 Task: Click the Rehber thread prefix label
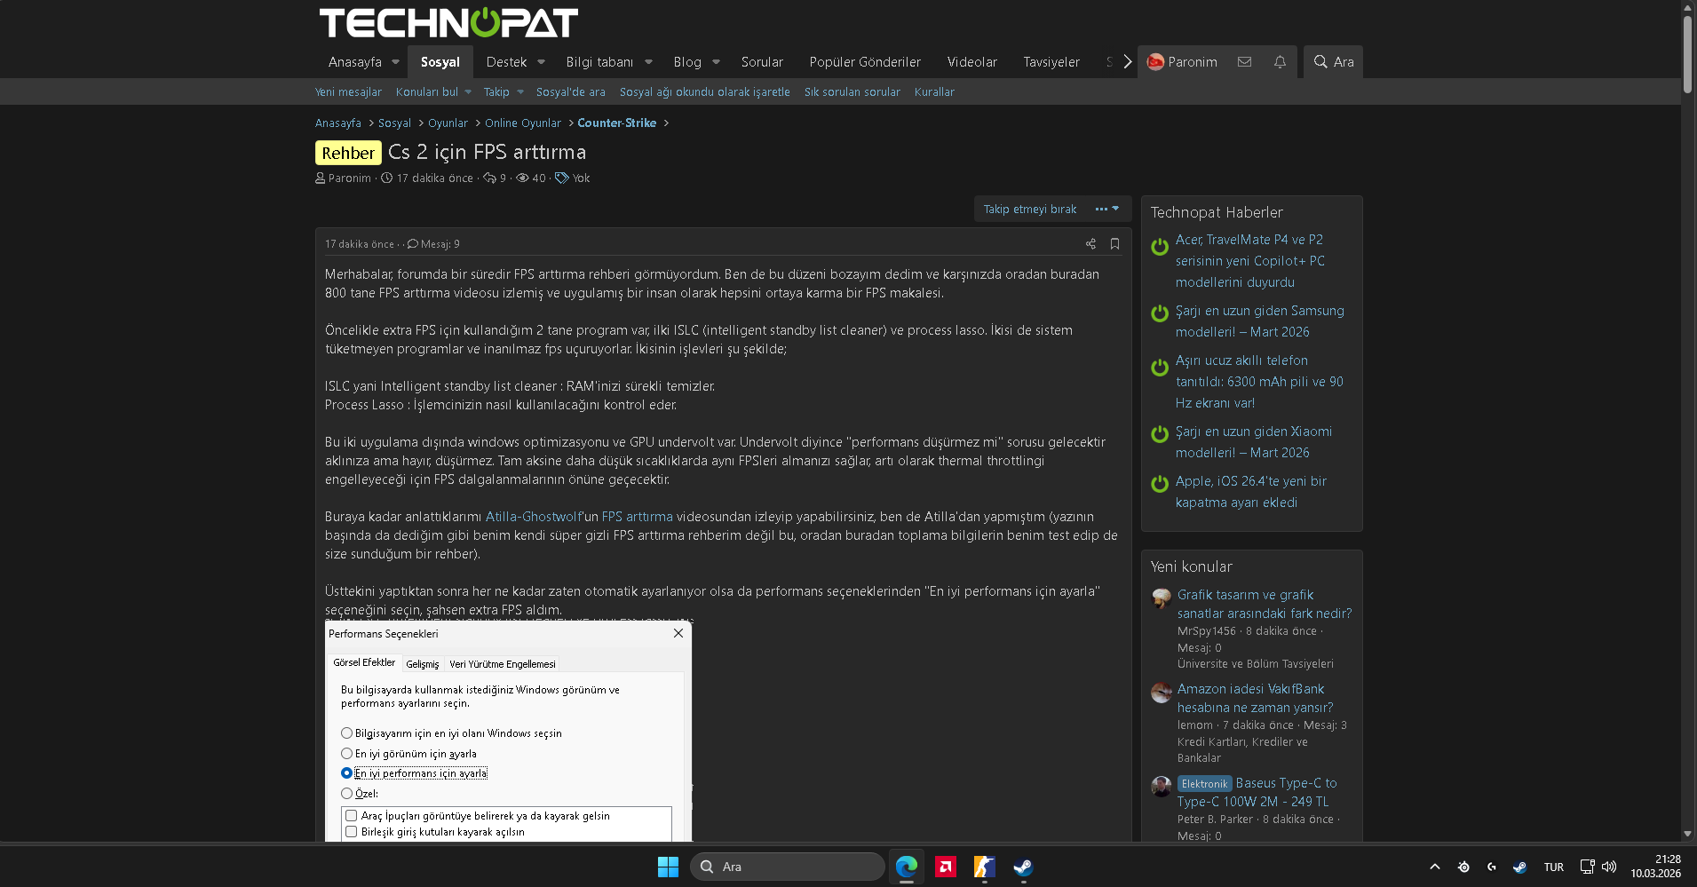348,153
